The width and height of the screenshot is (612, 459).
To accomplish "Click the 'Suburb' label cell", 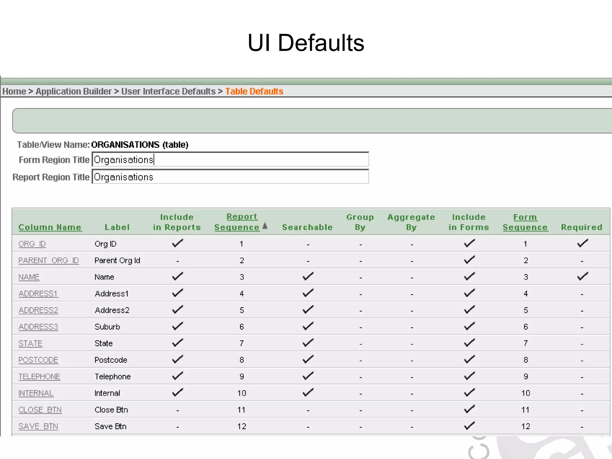I will (107, 327).
